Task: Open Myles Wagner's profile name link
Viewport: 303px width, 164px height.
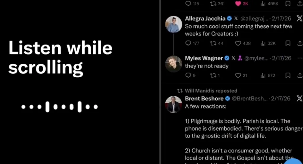Action: (x=204, y=58)
